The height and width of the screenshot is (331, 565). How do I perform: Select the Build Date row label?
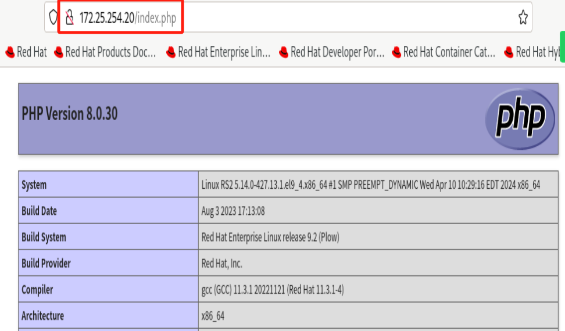coord(40,211)
